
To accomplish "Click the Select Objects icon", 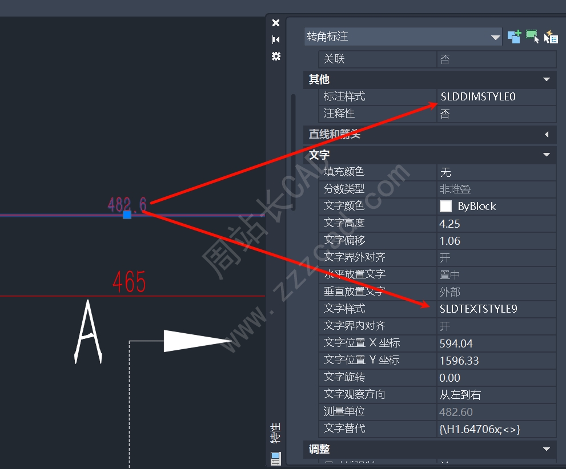I will point(532,37).
